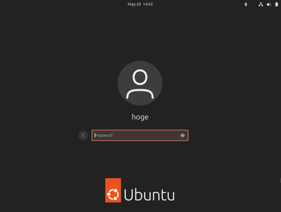Open the clock menu showing May 28 14:43
Image resolution: width=281 pixels, height=212 pixels.
point(140,4)
